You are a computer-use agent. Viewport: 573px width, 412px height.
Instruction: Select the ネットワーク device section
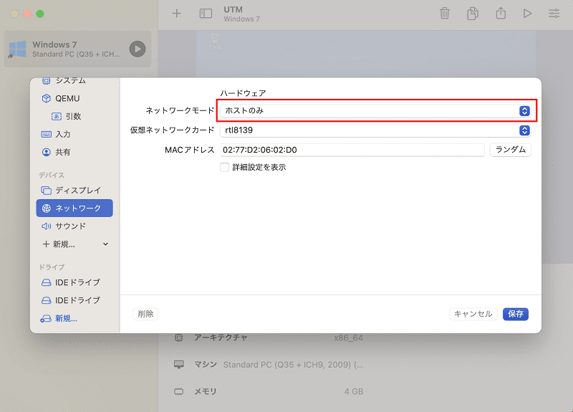(74, 208)
